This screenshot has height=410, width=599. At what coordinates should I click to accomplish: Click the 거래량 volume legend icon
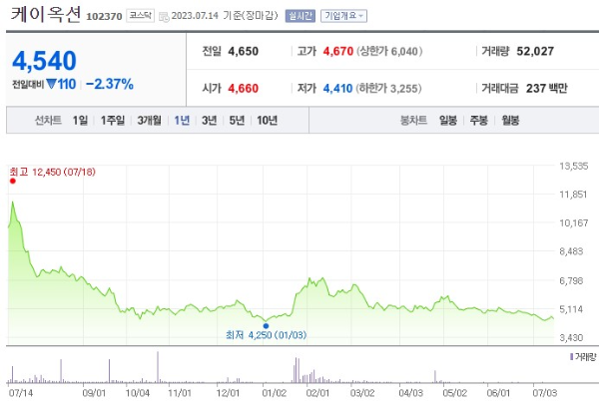tap(571, 356)
